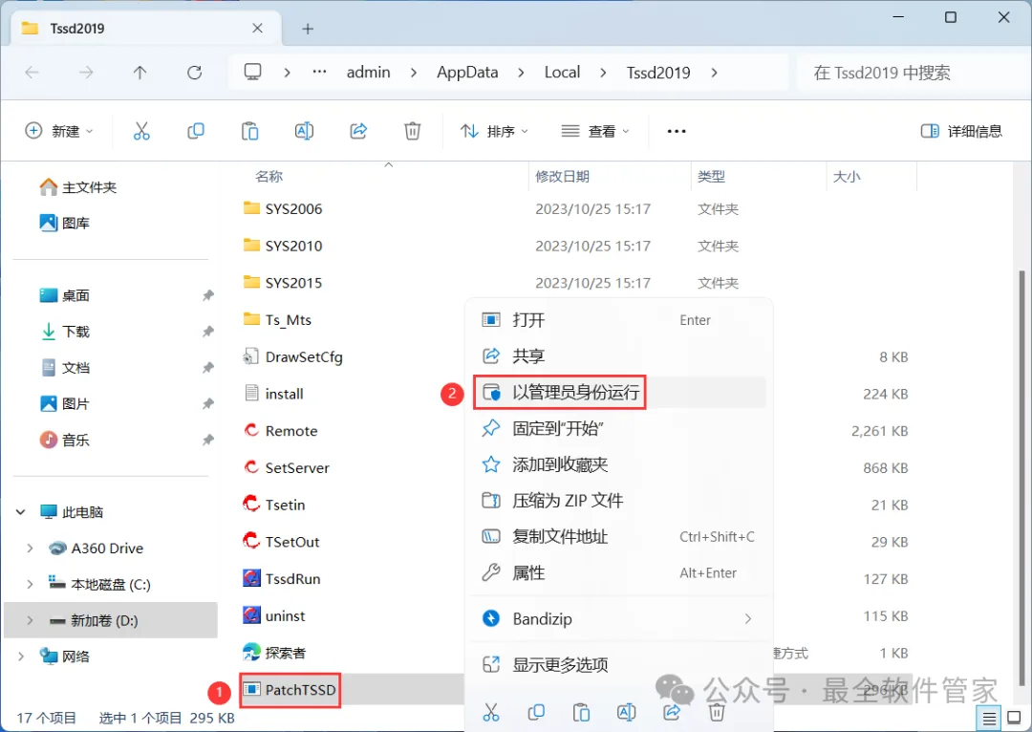The image size is (1032, 732).
Task: Expand the New Volume (D:) node
Action: tap(30, 620)
